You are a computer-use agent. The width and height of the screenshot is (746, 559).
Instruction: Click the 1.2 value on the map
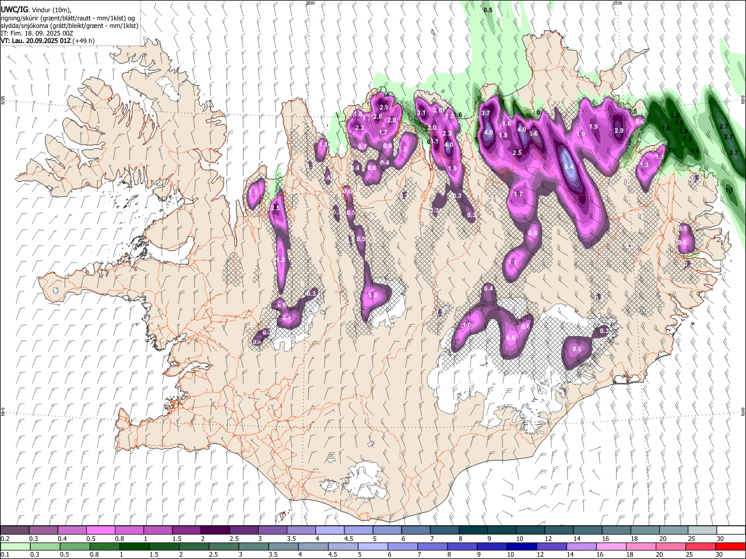coord(280,260)
